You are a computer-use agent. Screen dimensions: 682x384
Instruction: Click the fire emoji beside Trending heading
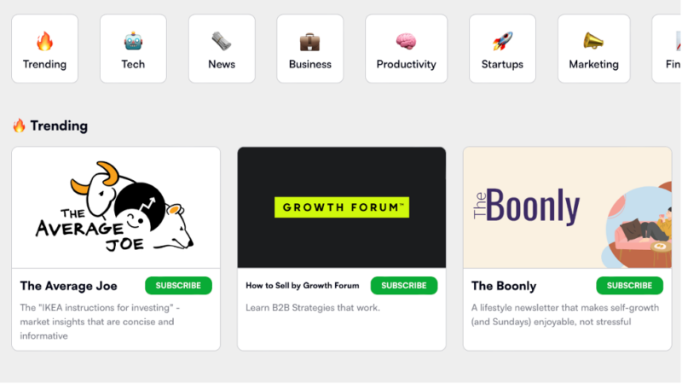pos(19,125)
